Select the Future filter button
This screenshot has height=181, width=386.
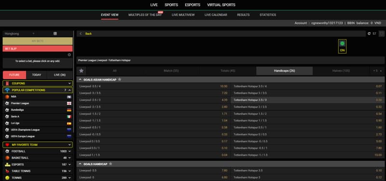(x=14, y=75)
